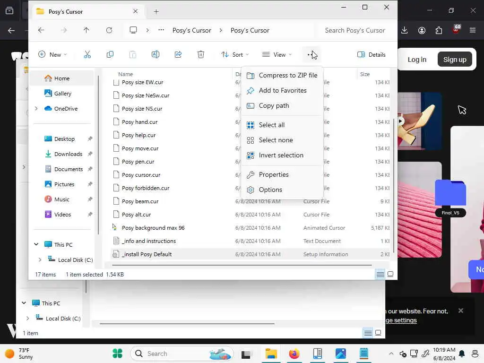The image size is (484, 363).
Task: Select the _install Posy Default file
Action: click(x=147, y=254)
